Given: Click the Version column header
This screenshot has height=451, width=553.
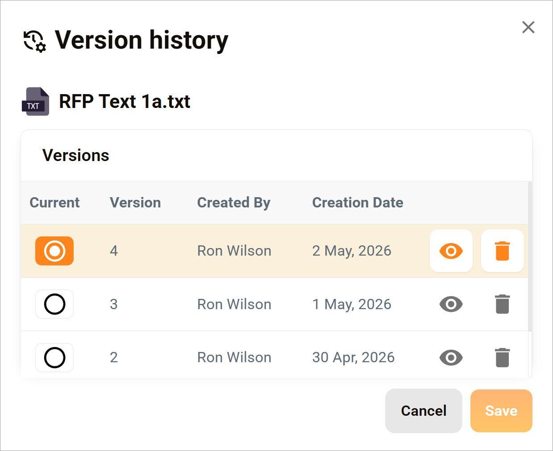Looking at the screenshot, I should coord(135,203).
